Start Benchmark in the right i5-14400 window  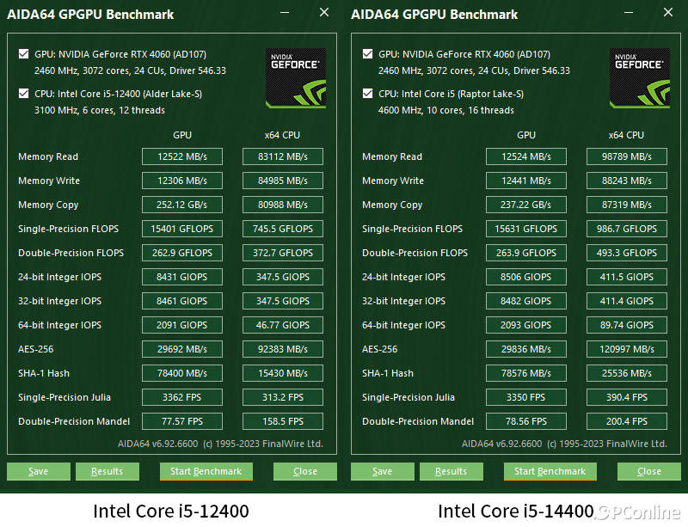click(550, 471)
